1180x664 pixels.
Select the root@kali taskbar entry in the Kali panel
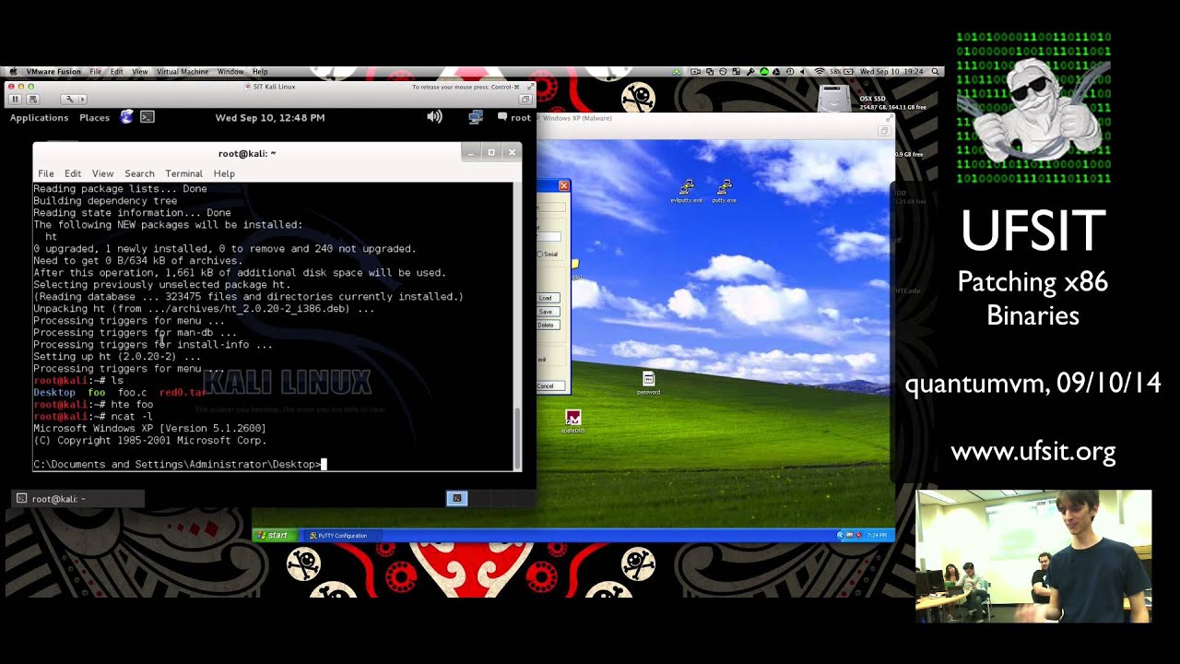(x=78, y=499)
